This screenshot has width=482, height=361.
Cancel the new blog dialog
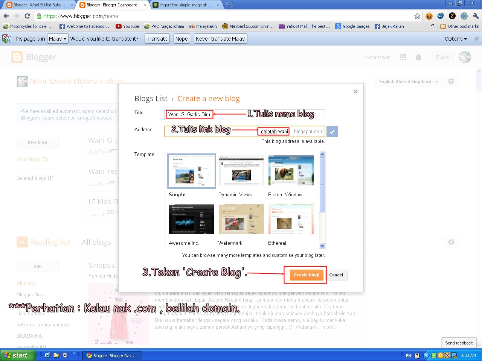pos(336,275)
